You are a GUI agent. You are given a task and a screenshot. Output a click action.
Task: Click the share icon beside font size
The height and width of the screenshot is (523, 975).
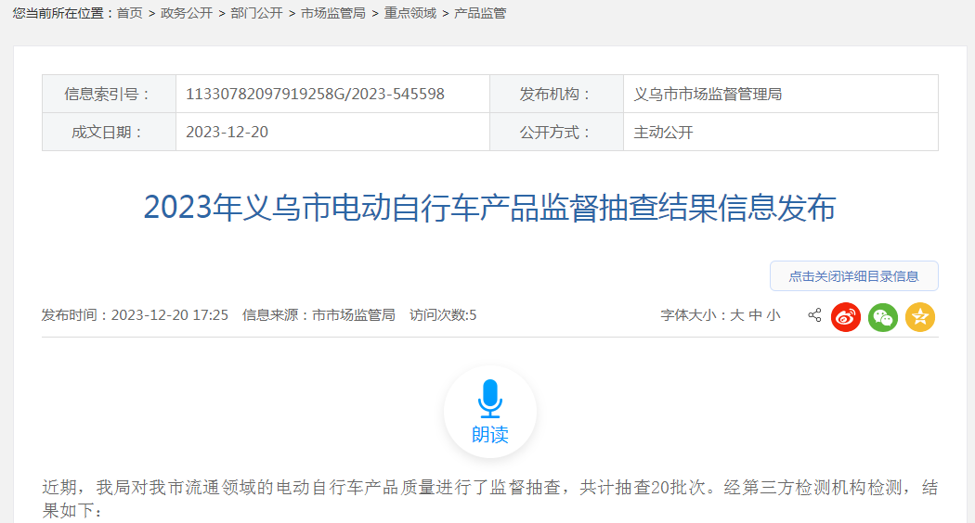[814, 315]
